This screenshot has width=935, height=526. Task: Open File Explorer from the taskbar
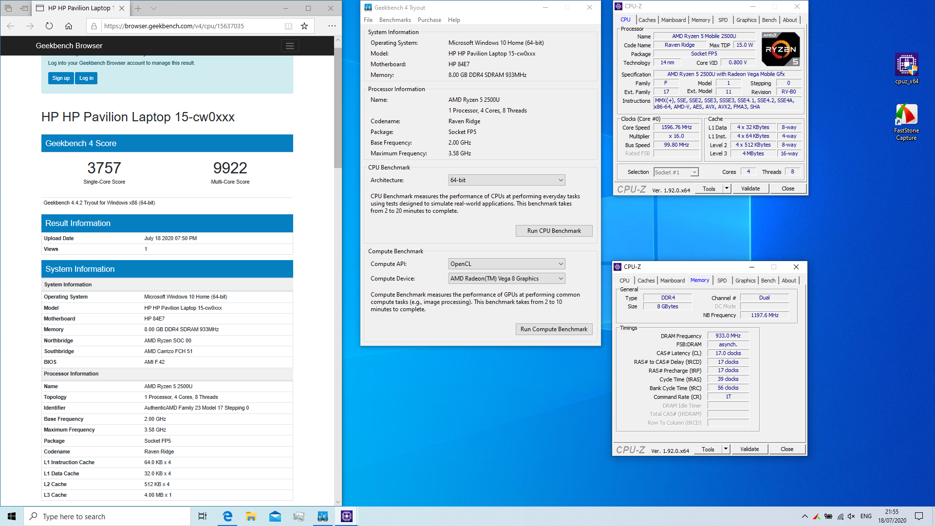[251, 516]
